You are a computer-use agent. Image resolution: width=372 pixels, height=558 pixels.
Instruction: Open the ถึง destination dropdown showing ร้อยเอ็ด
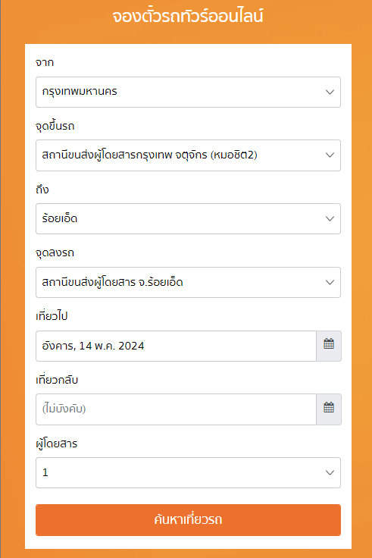pos(188,219)
